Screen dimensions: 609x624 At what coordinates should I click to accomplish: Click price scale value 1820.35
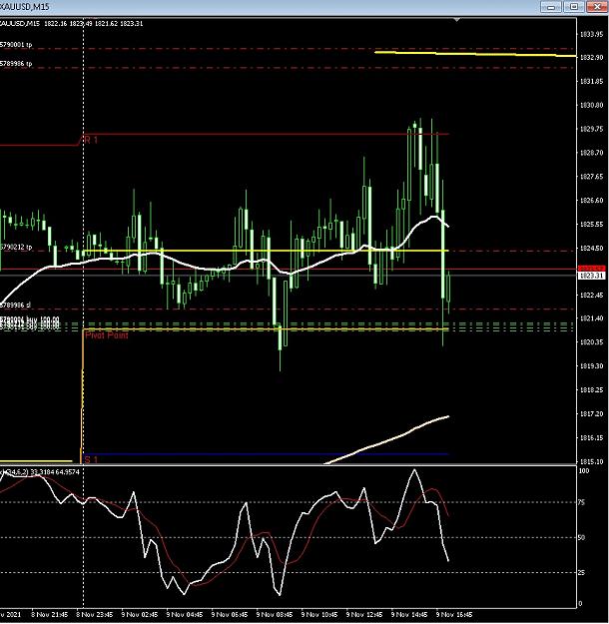click(x=591, y=342)
